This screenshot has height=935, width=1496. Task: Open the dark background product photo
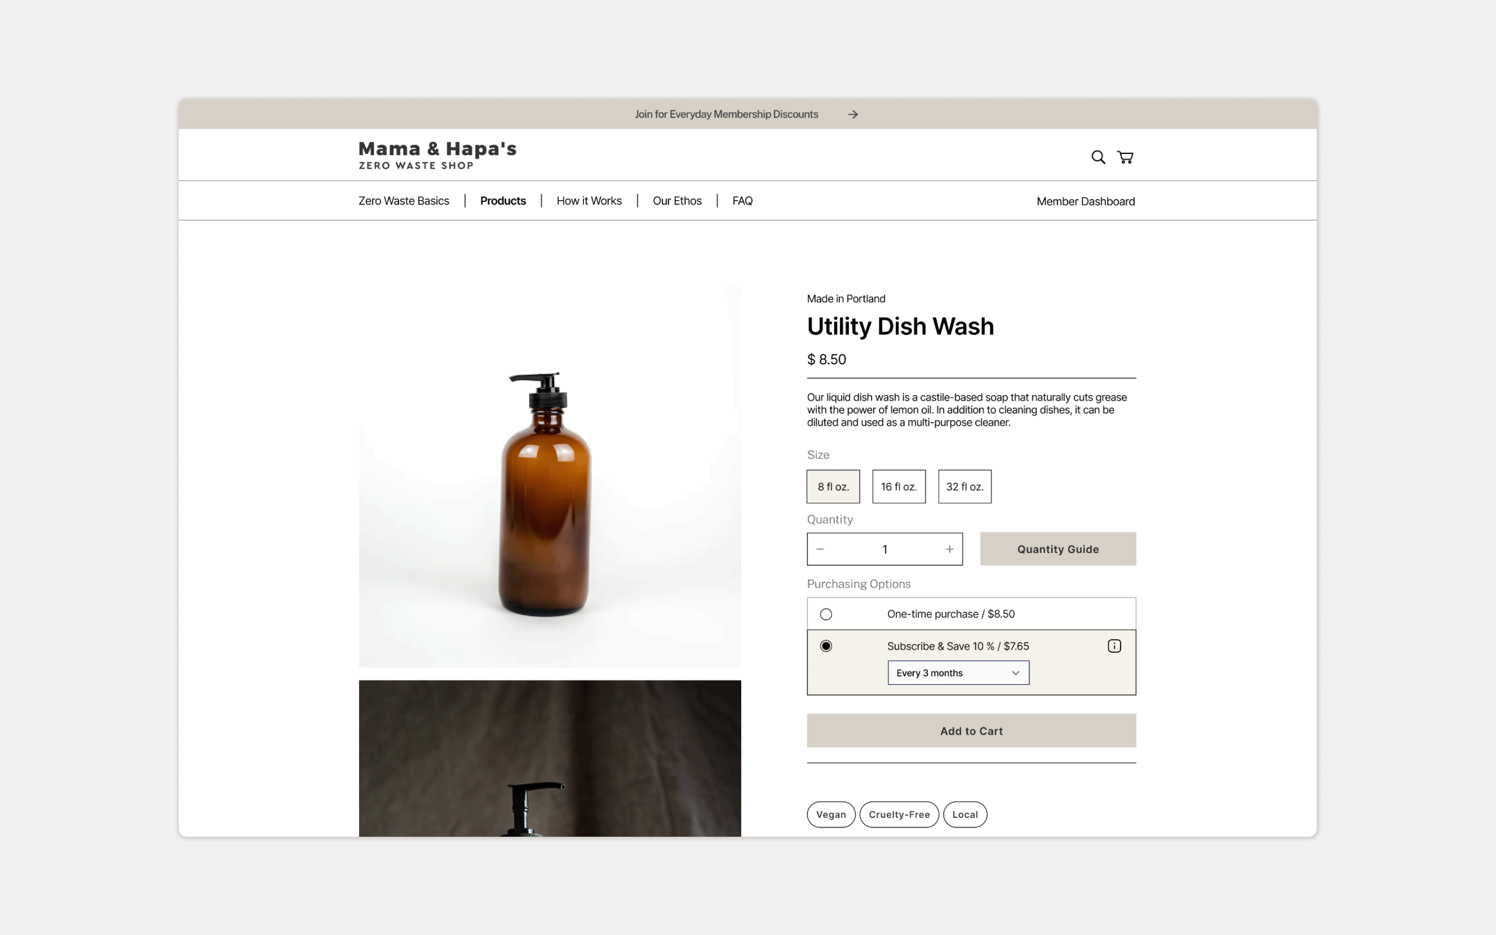point(550,758)
